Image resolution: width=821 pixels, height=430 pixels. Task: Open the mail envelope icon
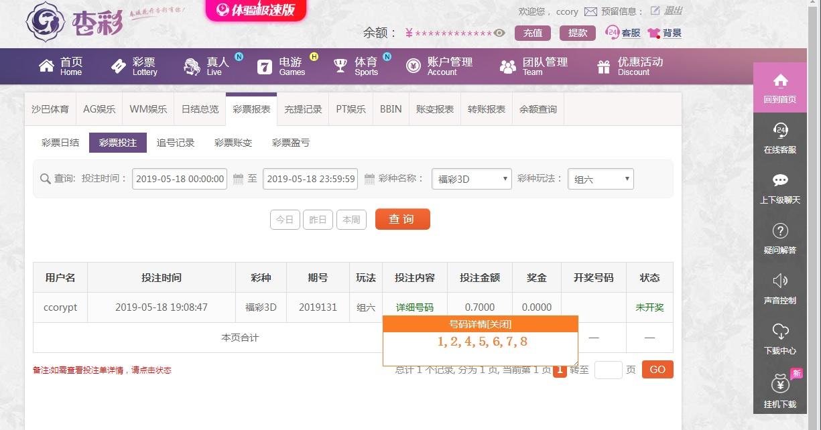click(x=590, y=11)
